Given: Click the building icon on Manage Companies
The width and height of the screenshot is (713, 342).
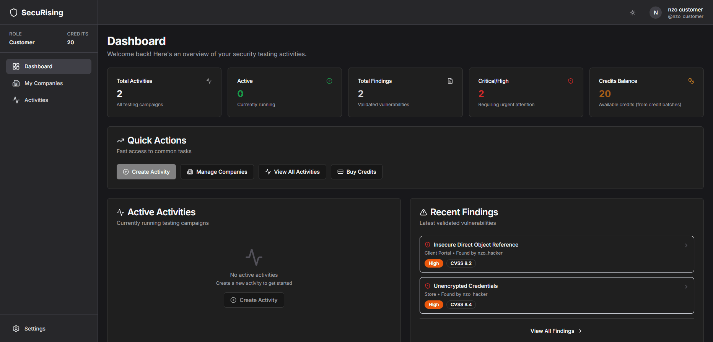Looking at the screenshot, I should 190,172.
